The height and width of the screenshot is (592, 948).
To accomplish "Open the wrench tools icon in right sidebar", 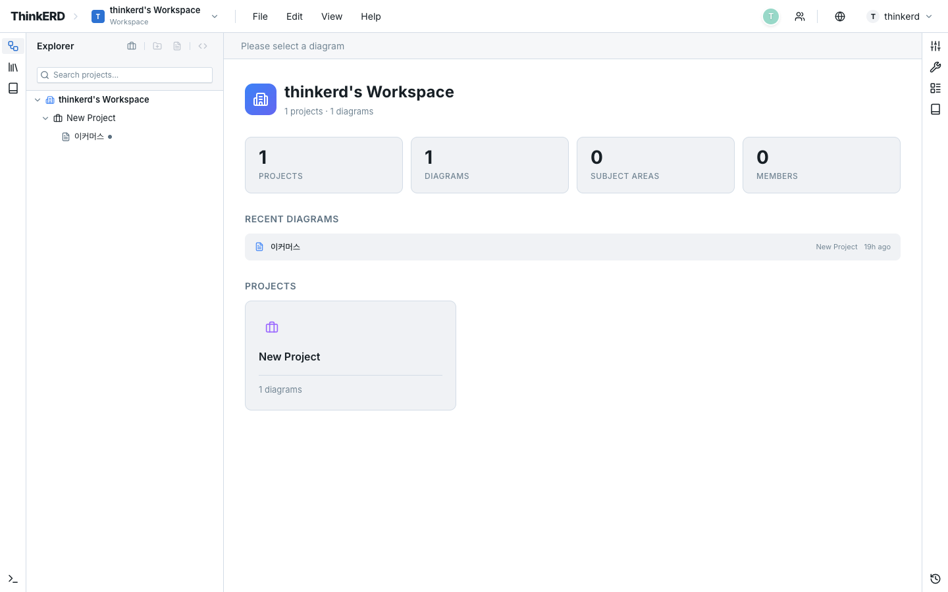I will pos(935,67).
